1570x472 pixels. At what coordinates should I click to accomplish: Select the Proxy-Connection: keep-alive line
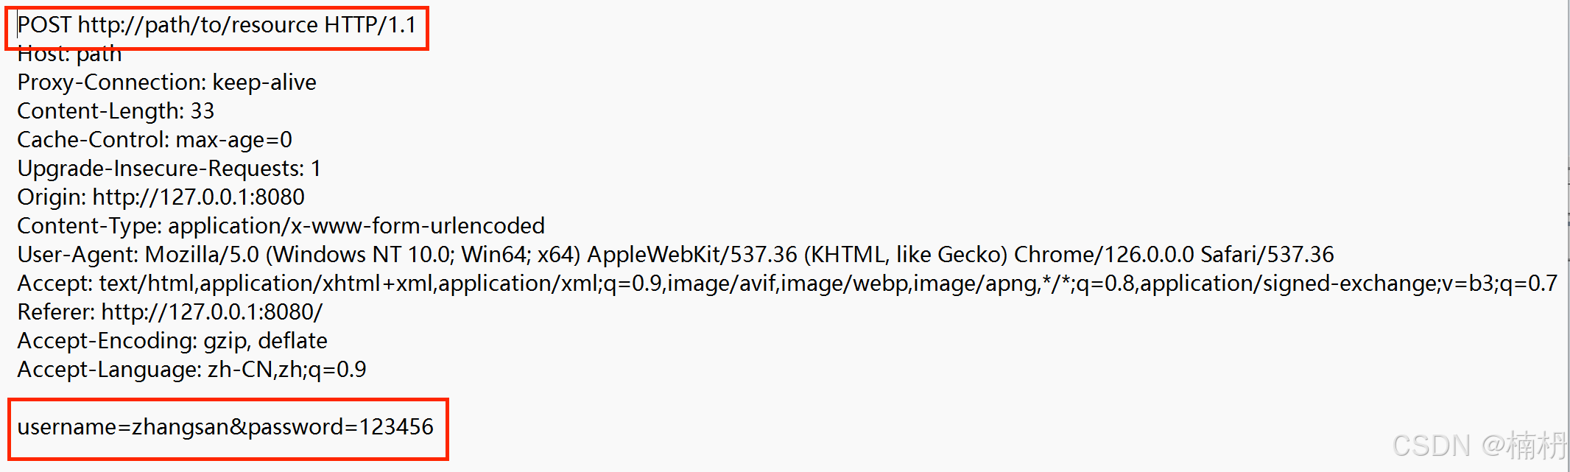tap(166, 82)
